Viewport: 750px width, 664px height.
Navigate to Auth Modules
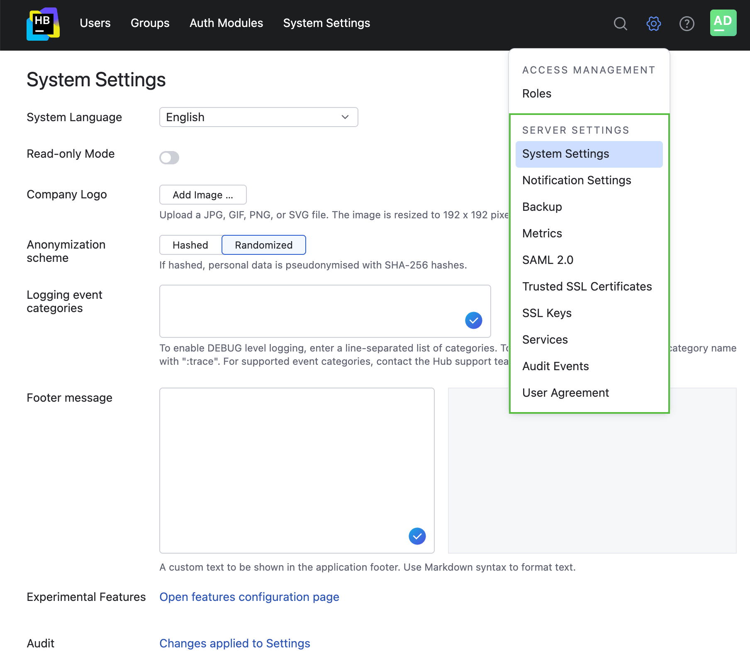click(x=226, y=23)
